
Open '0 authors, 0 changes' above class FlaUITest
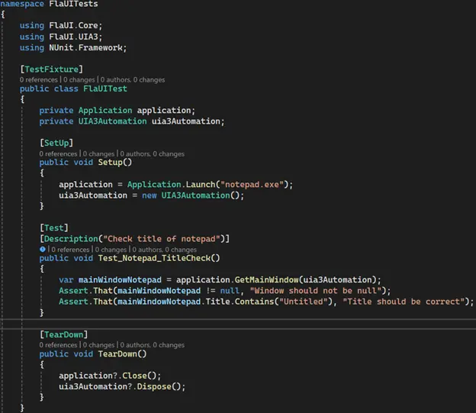pos(133,79)
